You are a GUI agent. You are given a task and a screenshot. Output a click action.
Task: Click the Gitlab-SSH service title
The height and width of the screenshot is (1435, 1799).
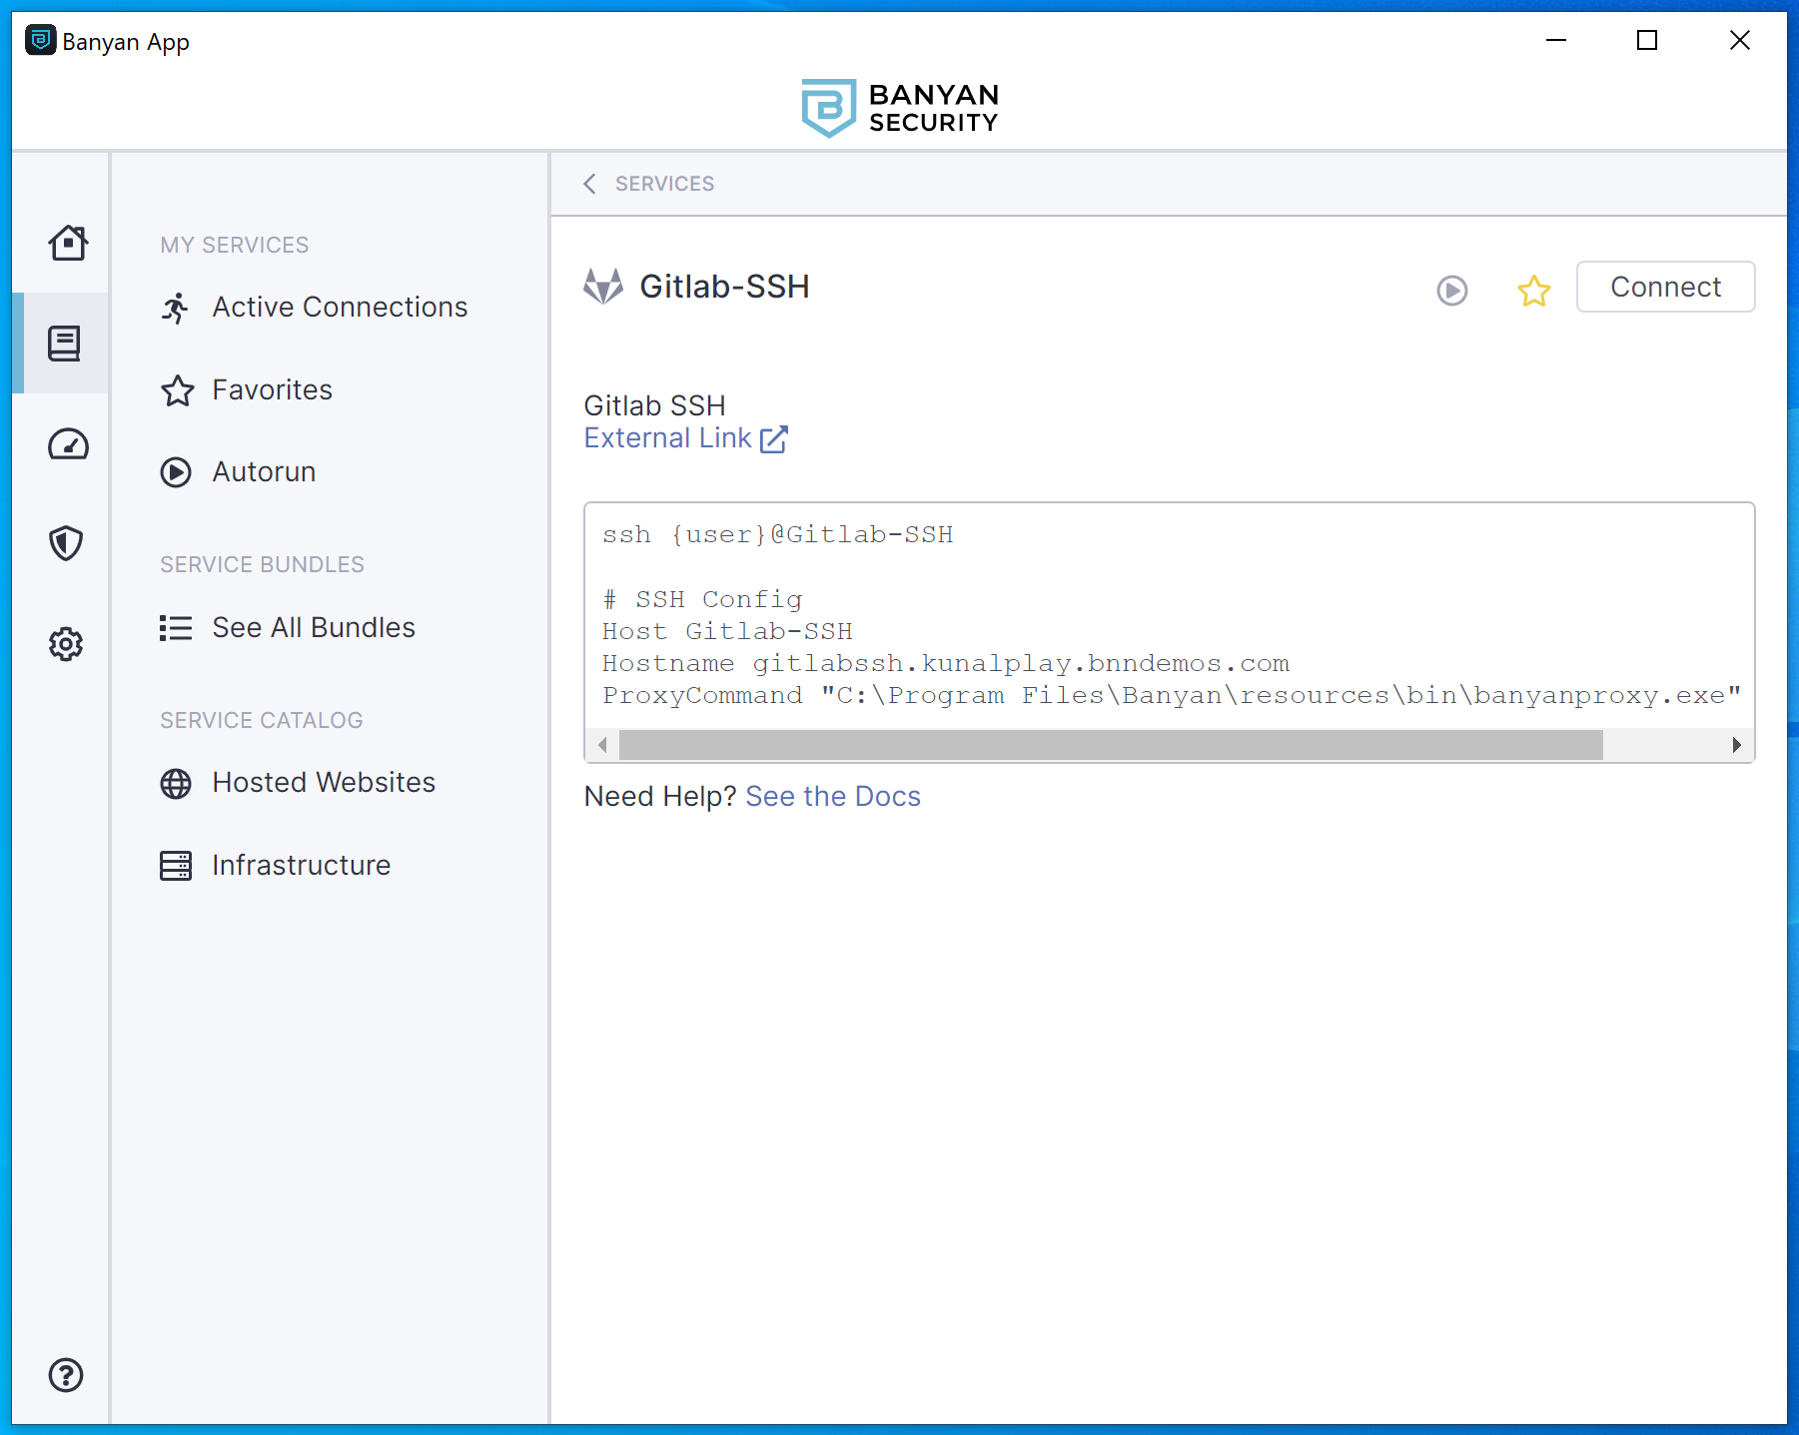(x=724, y=287)
